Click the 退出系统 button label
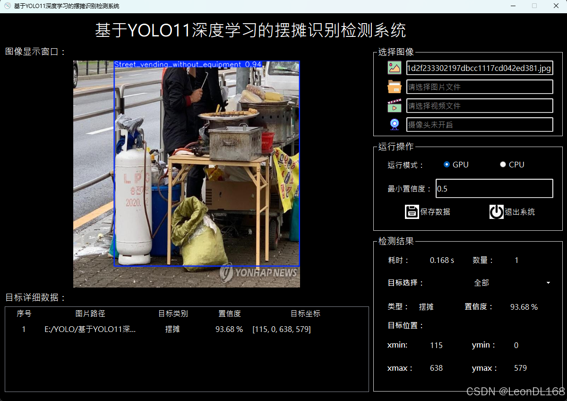Image resolution: width=567 pixels, height=401 pixels. pyautogui.click(x=520, y=212)
